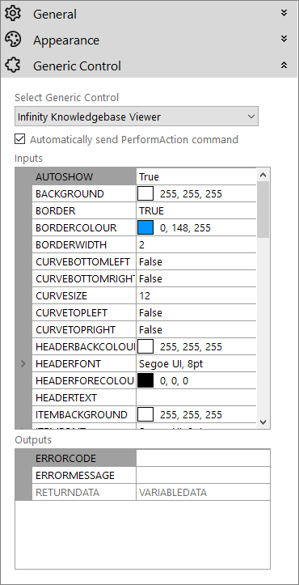
Task: Click the Inputs scrollbar up arrow
Action: (x=263, y=175)
